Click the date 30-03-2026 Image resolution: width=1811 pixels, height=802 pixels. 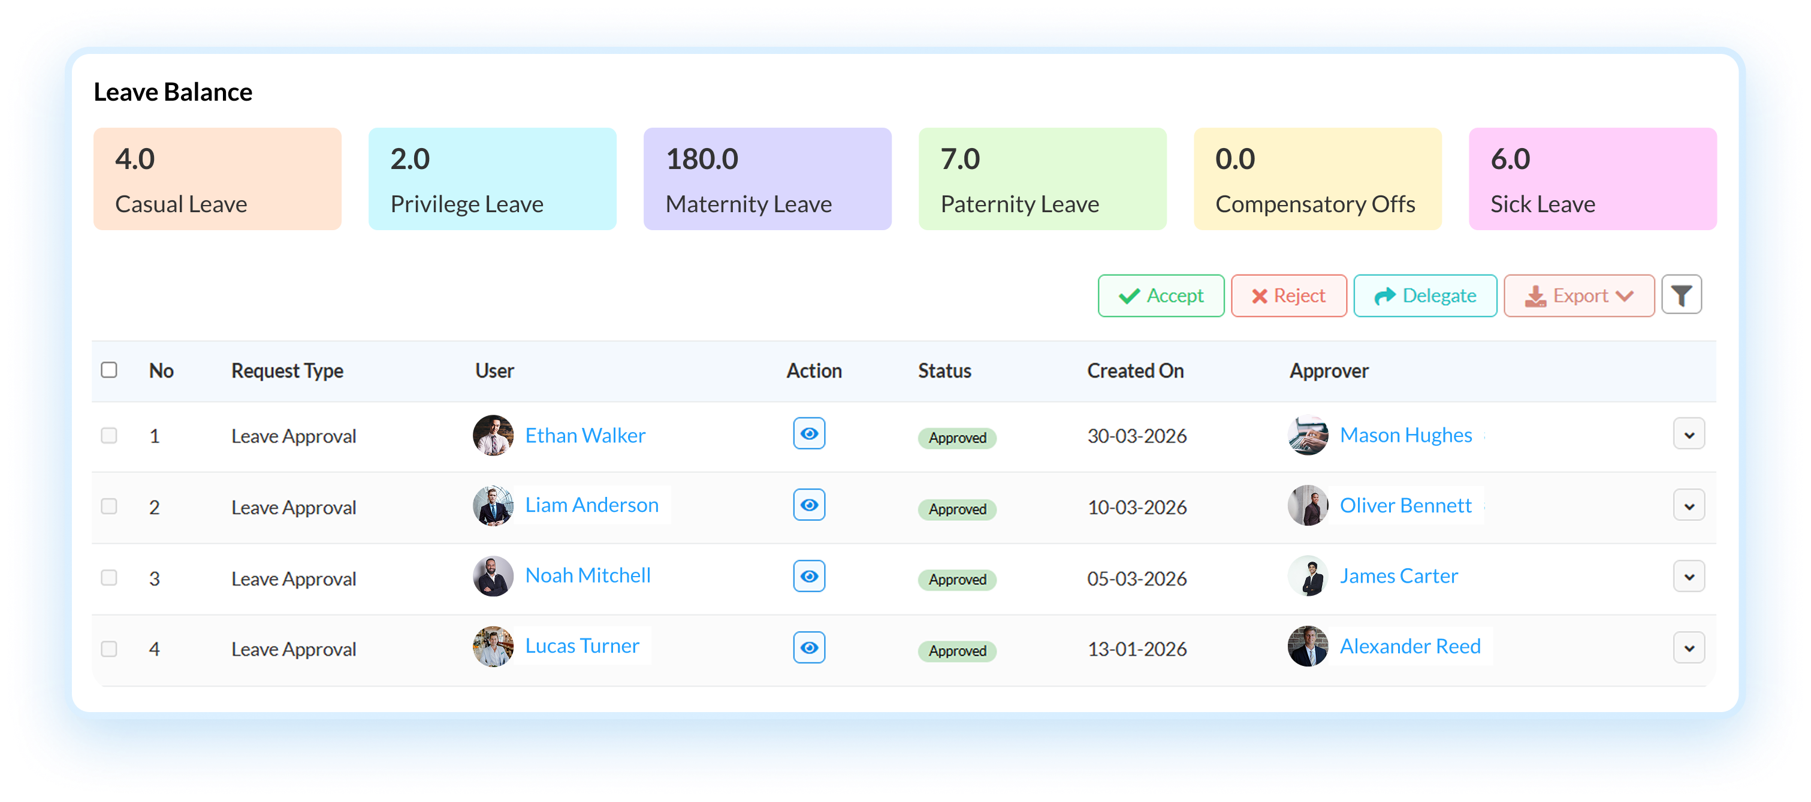tap(1137, 436)
